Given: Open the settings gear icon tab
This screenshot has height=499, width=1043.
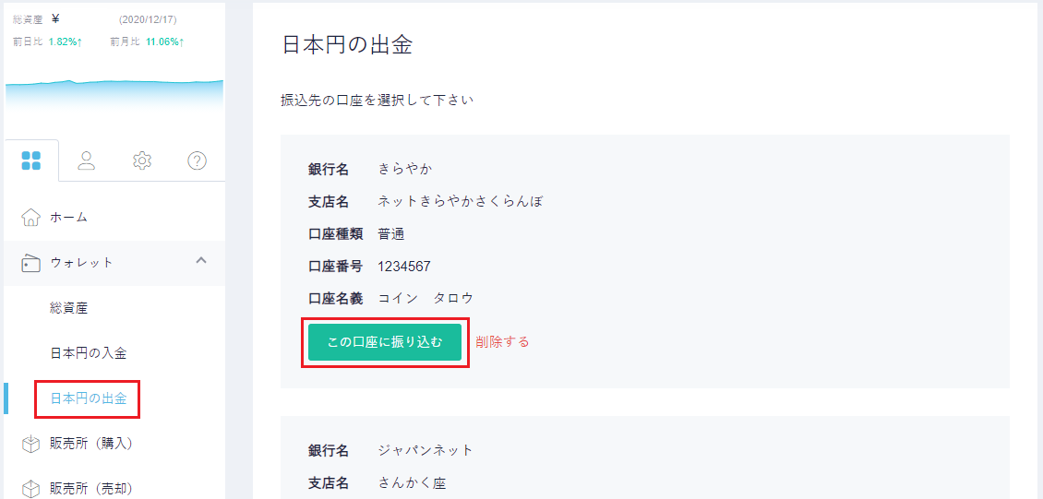Looking at the screenshot, I should tap(142, 160).
